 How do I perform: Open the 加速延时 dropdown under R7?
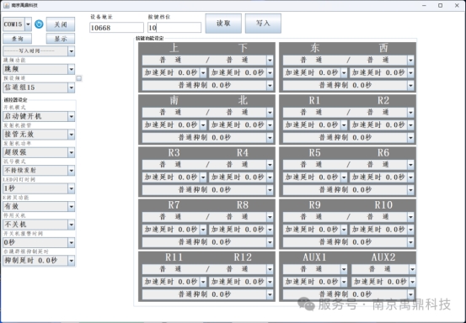[174, 230]
